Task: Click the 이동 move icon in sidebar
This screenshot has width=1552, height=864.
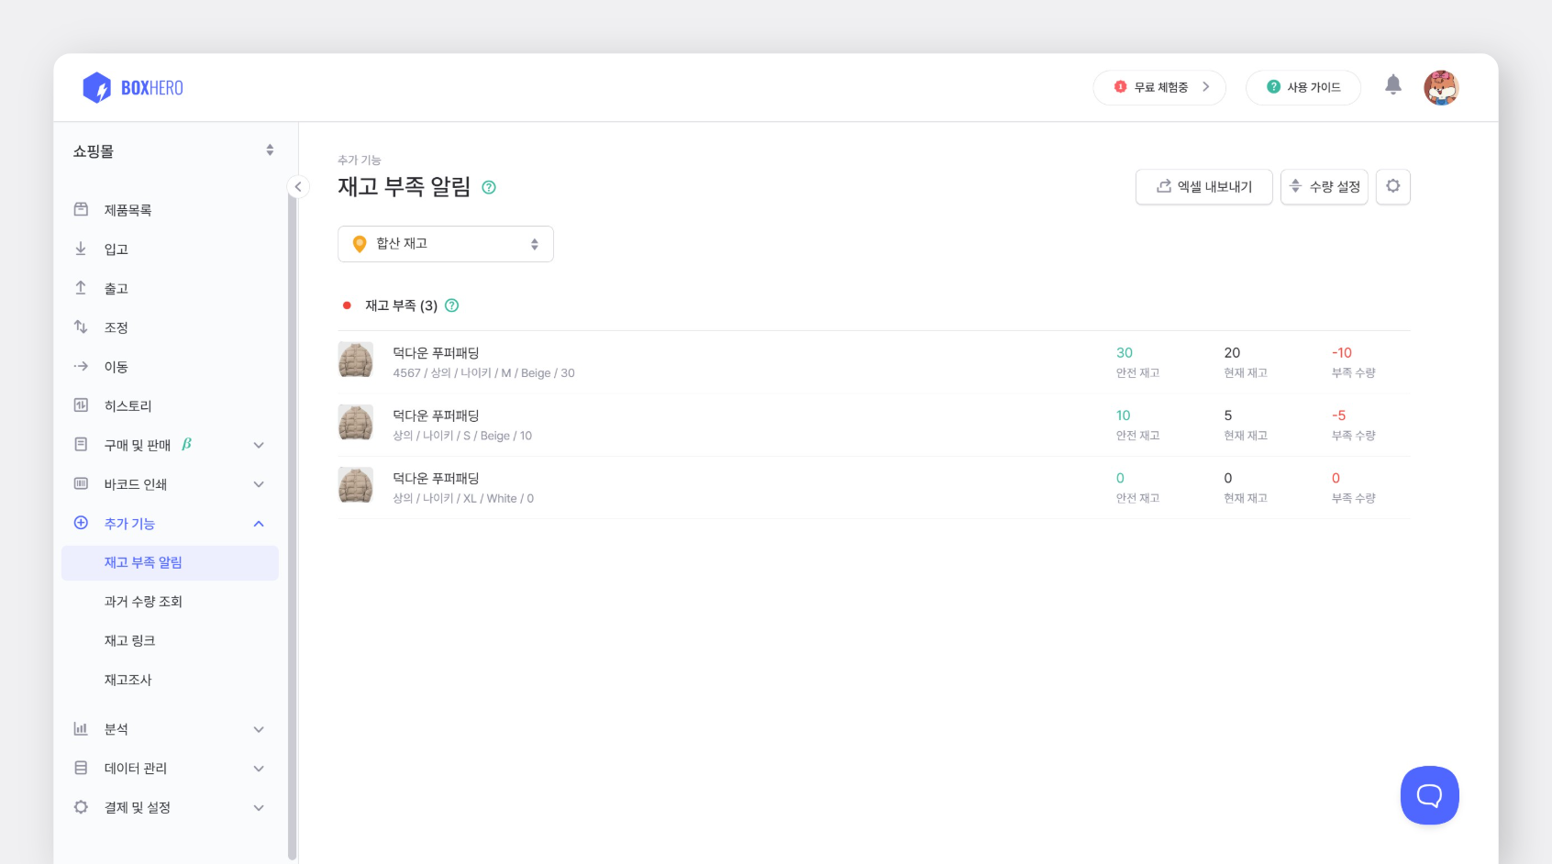Action: [81, 366]
